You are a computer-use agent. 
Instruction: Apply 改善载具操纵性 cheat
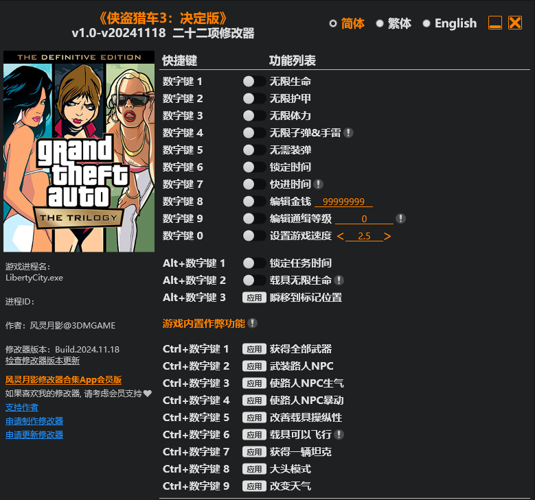254,418
